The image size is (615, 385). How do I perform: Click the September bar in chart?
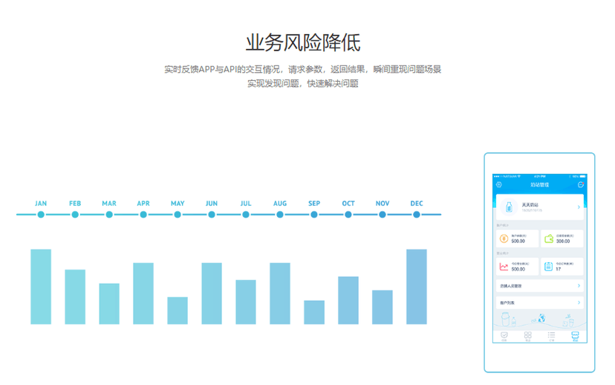coord(313,312)
